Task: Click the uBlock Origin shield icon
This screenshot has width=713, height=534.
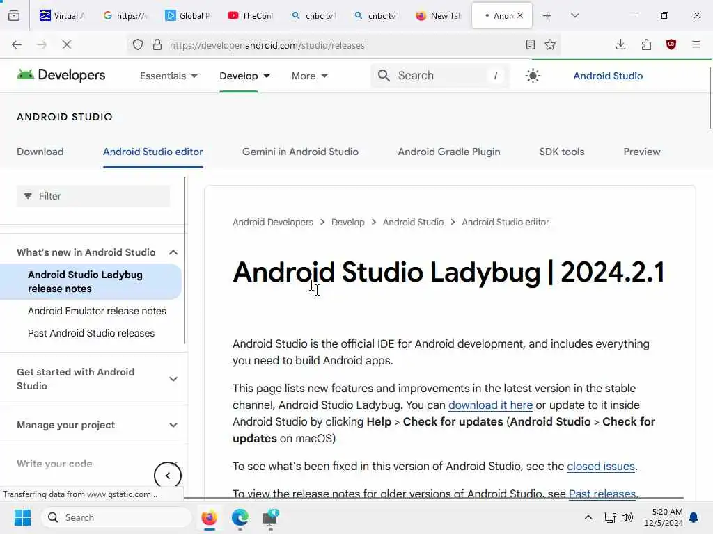Action: (x=671, y=44)
